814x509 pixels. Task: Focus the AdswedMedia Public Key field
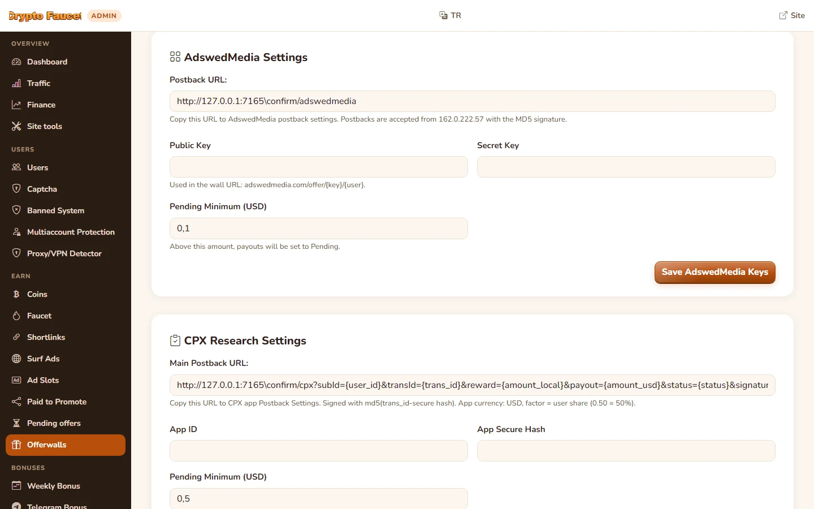tap(319, 167)
